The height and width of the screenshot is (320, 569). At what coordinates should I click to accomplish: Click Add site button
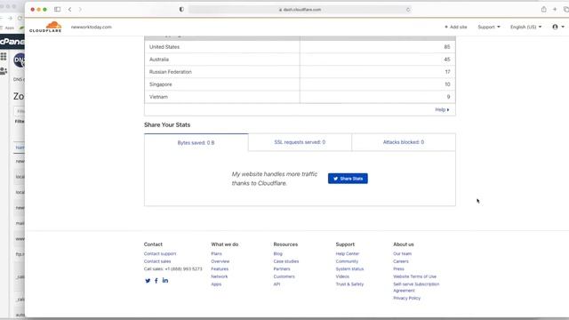(456, 27)
